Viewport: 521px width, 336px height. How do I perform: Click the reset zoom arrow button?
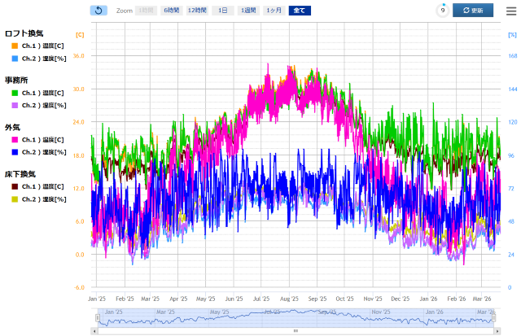(99, 11)
